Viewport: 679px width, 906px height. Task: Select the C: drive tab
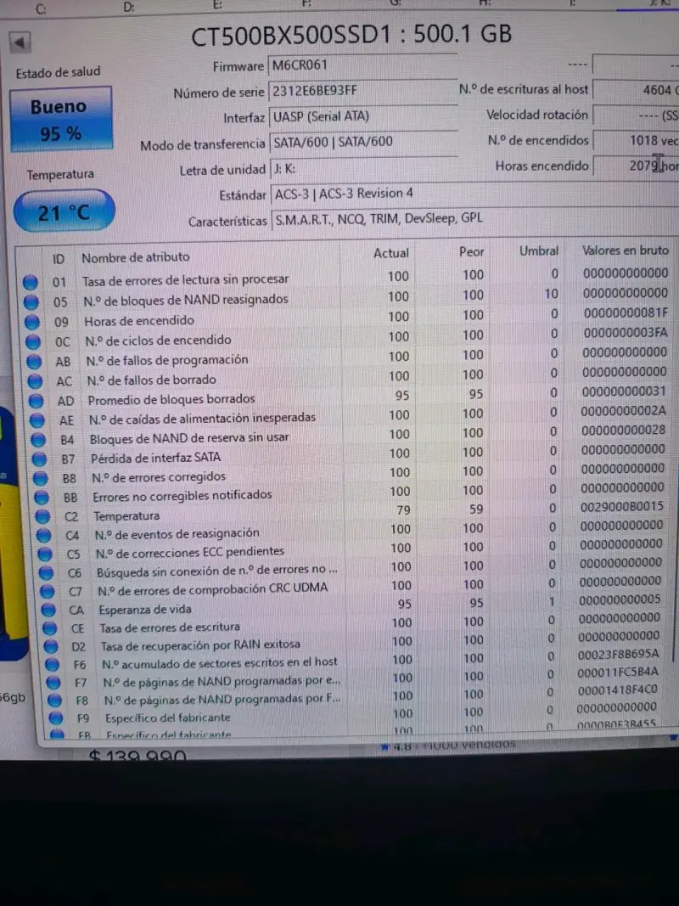pos(41,8)
